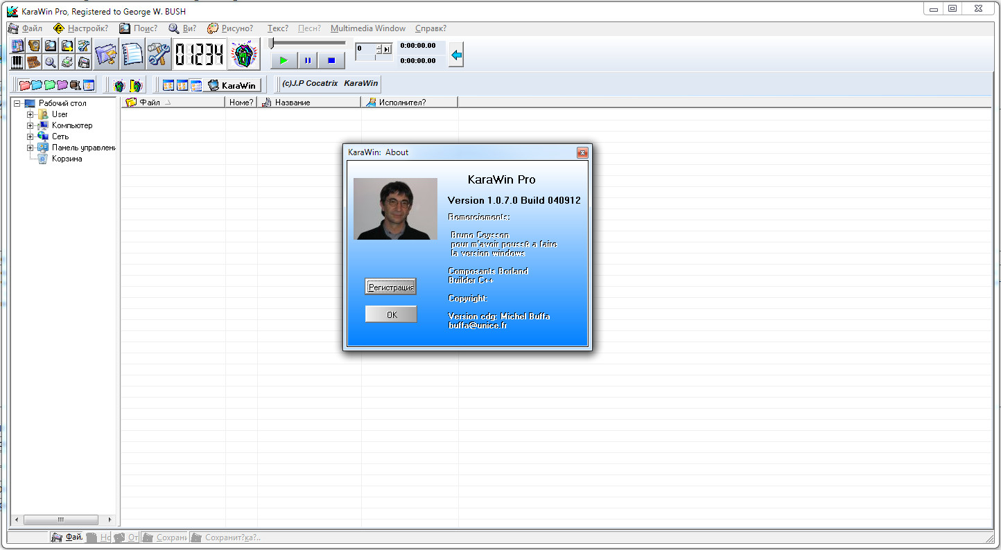1001x550 pixels.
Task: Click the blue left arrow icon
Action: (456, 55)
